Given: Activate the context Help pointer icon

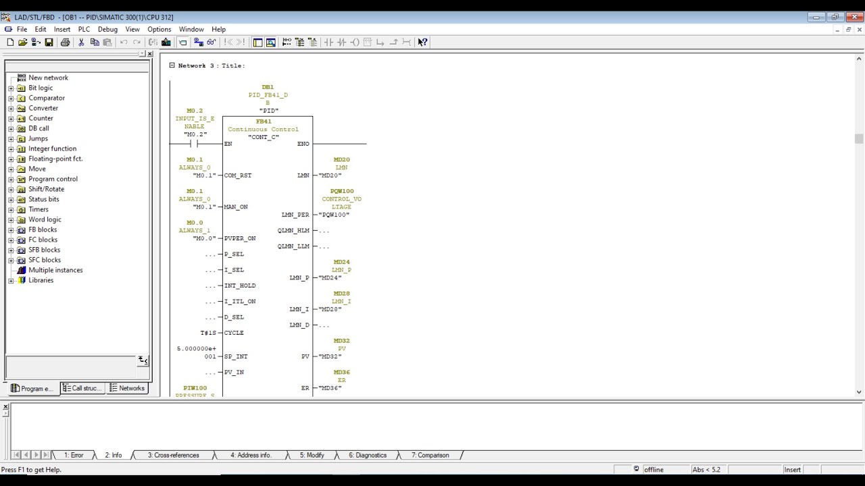Looking at the screenshot, I should pyautogui.click(x=422, y=42).
